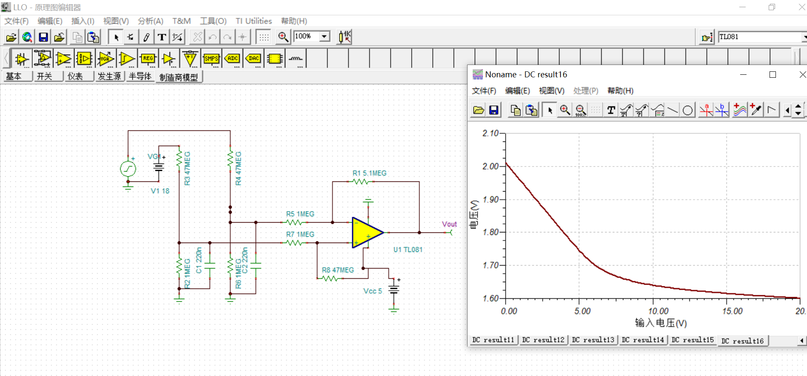Viewport: 807px width, 376px height.
Task: Click the add more curves icon
Action: [x=740, y=110]
